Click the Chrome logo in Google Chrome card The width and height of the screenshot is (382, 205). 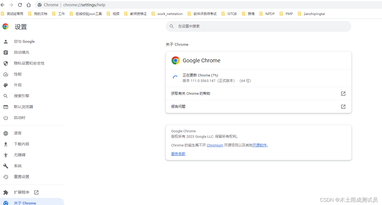176,60
